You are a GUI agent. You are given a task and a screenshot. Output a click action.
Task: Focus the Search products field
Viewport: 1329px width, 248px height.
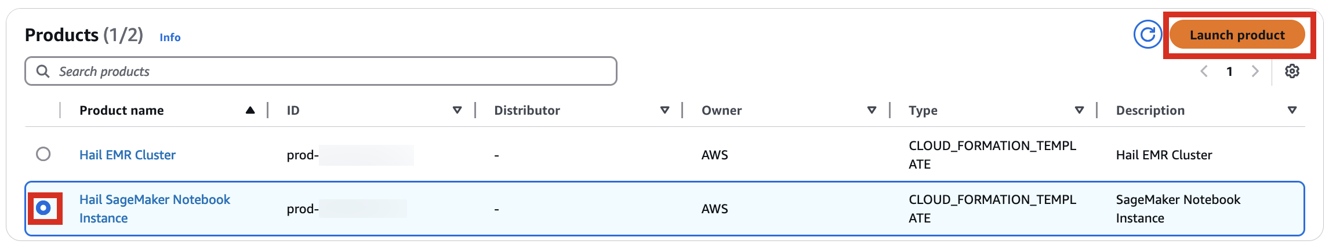coord(321,71)
